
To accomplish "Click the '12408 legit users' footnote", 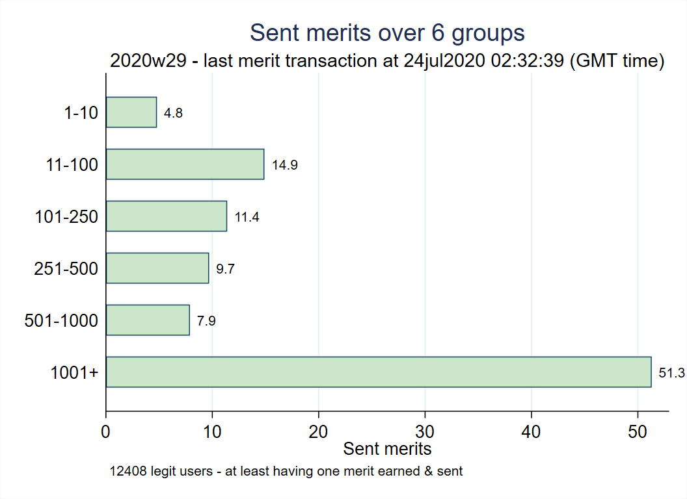I will click(x=286, y=472).
